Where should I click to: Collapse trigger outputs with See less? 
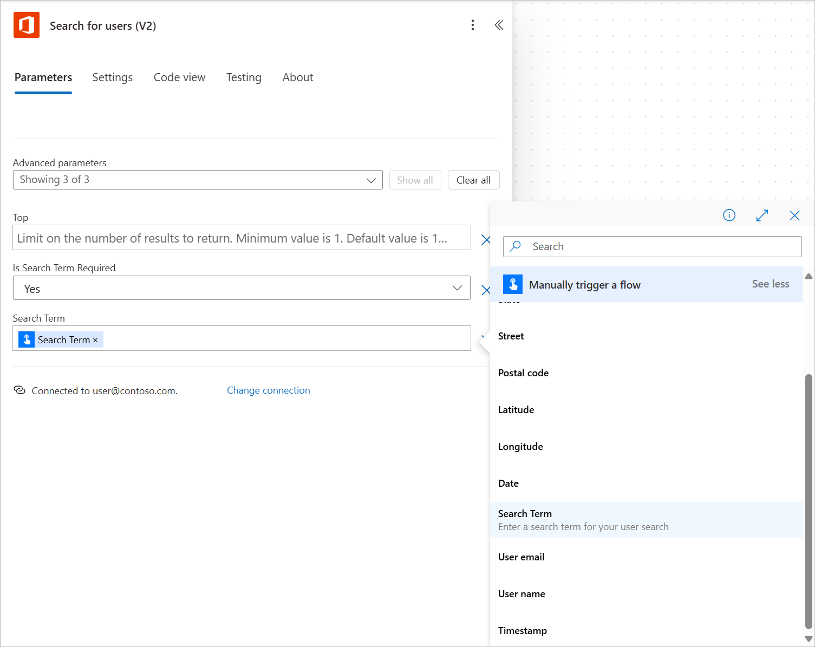click(x=771, y=284)
